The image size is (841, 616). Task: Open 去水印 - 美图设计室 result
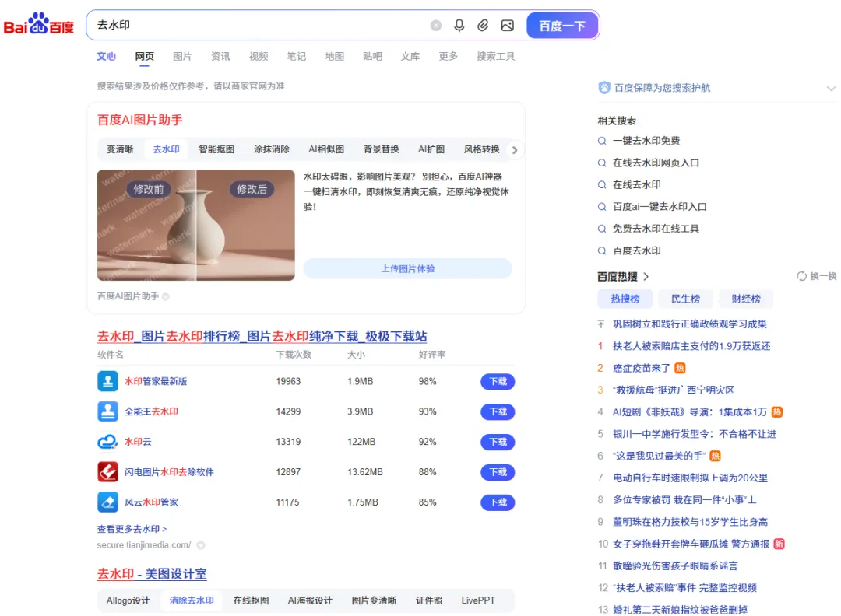(x=152, y=574)
